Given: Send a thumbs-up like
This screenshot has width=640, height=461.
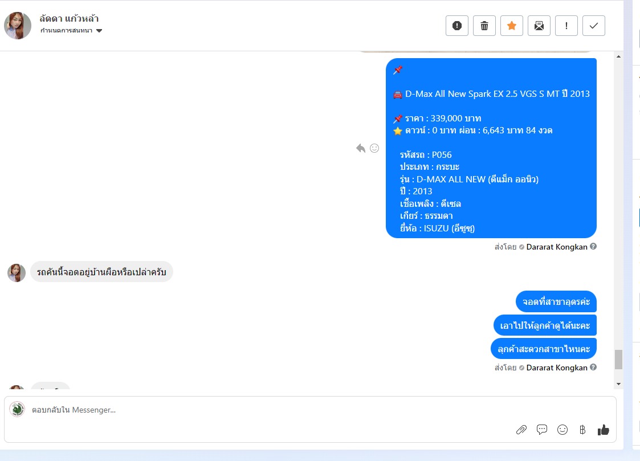Looking at the screenshot, I should tap(604, 430).
